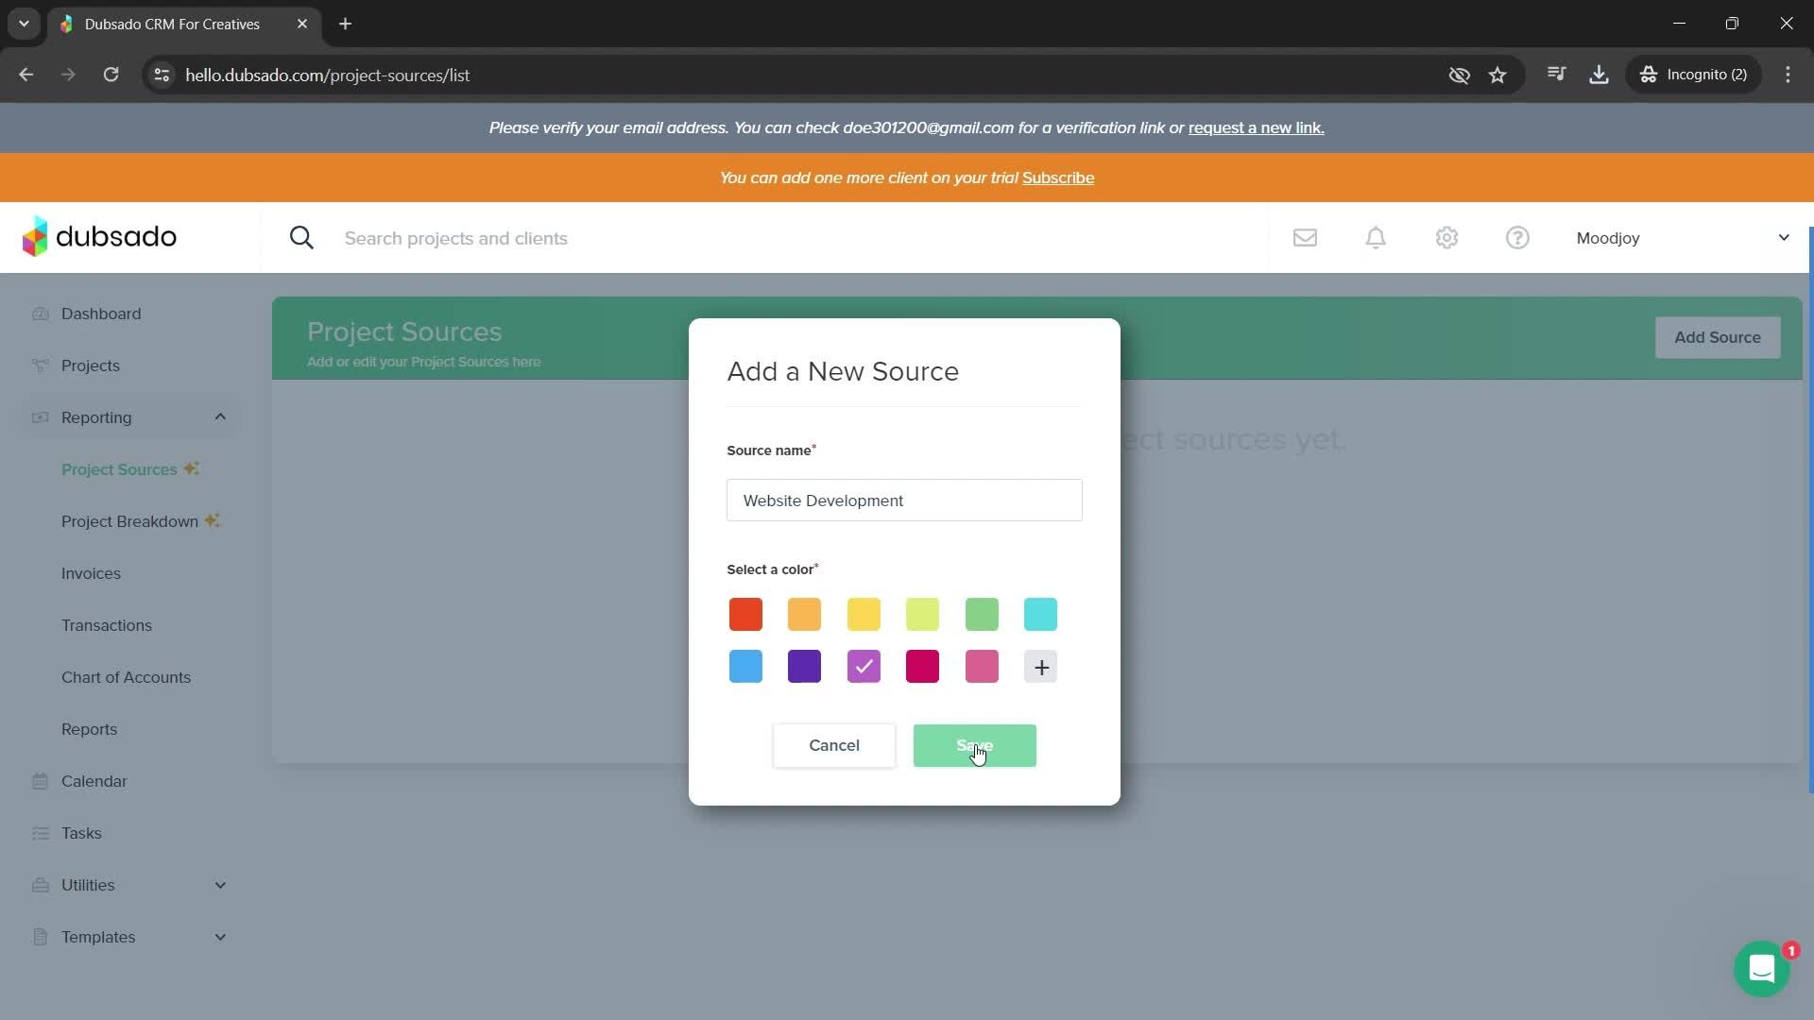Go to Transactions
This screenshot has height=1020, width=1814.
click(x=107, y=625)
